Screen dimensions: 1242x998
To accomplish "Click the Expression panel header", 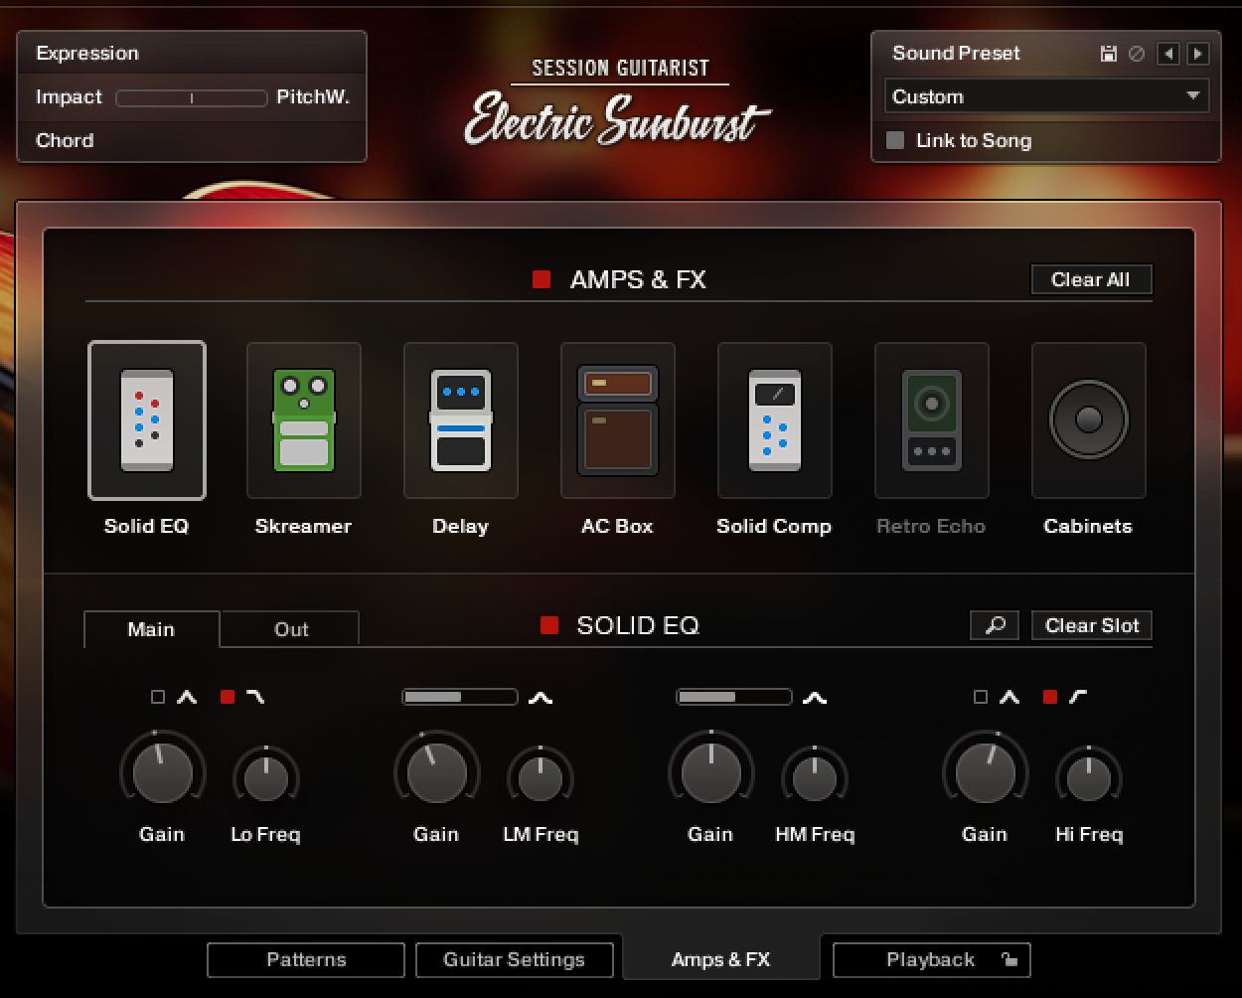I will (x=192, y=53).
